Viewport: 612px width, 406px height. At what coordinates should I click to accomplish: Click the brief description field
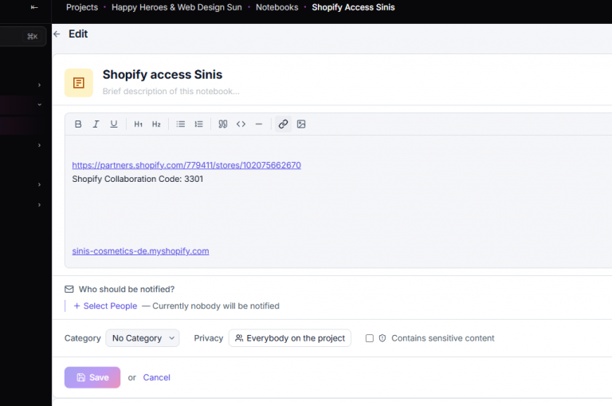coord(171,92)
